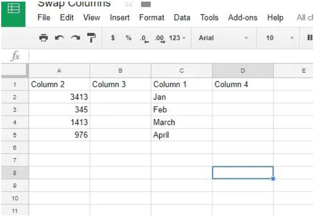The image size is (326, 217).
Task: Format as currency with dollar icon
Action: (113, 38)
